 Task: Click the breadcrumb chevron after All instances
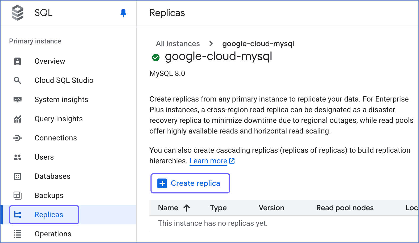point(211,44)
